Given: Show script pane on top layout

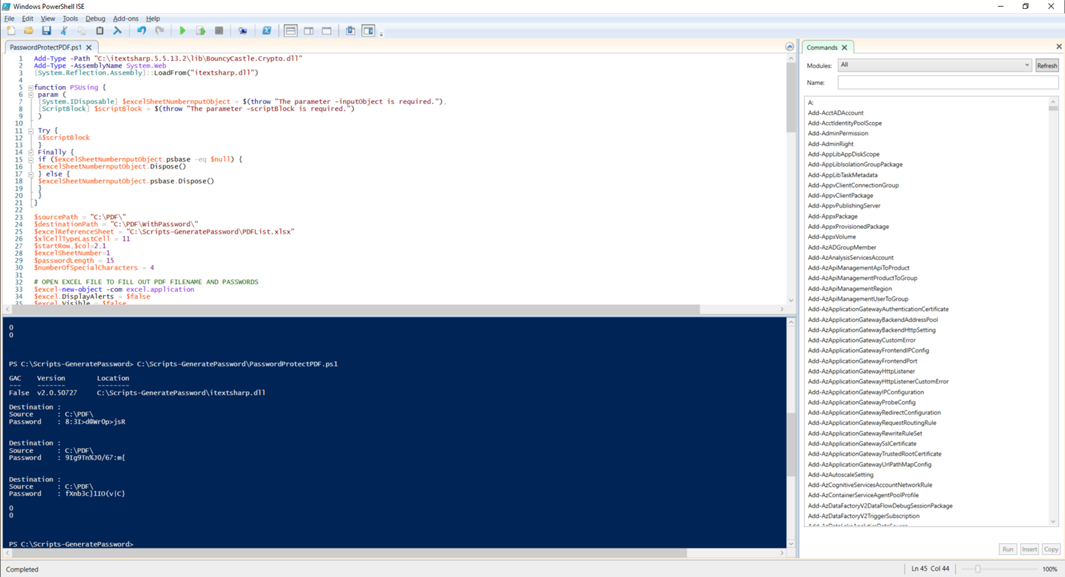Looking at the screenshot, I should coord(291,31).
